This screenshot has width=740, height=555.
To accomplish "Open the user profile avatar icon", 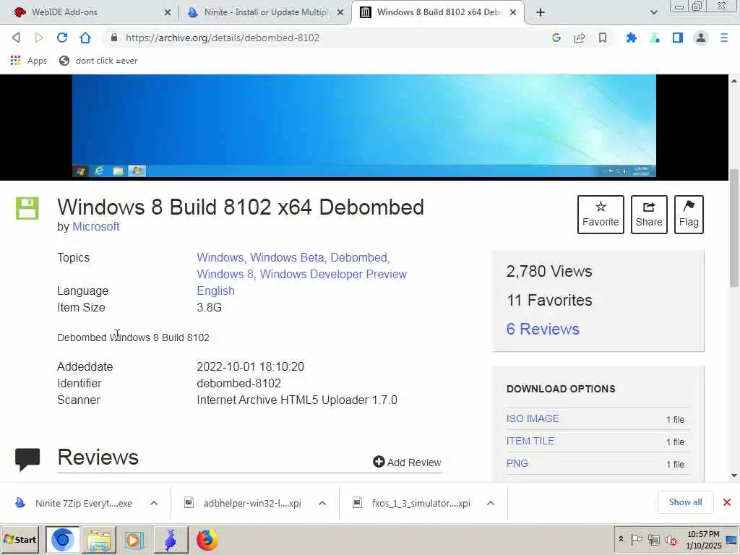I will pyautogui.click(x=701, y=38).
